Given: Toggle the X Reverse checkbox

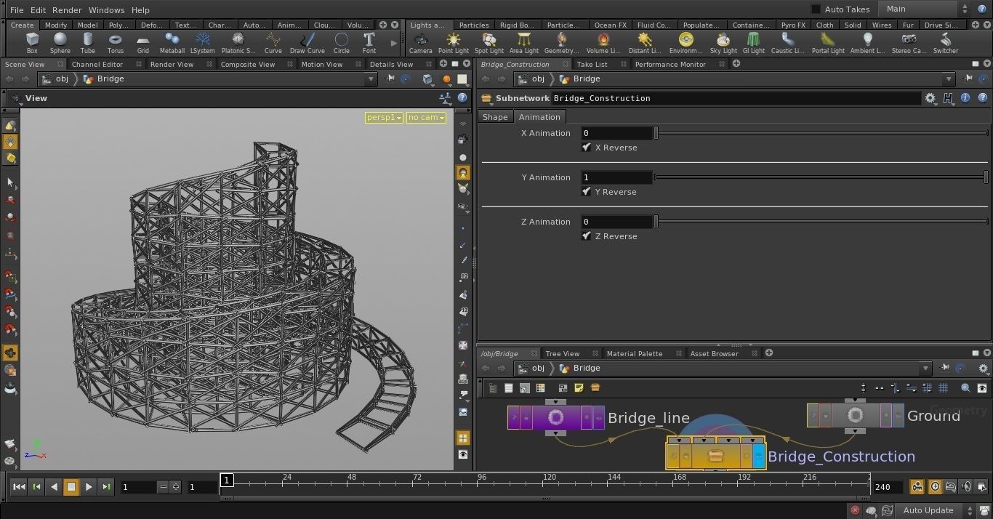Looking at the screenshot, I should coord(587,148).
